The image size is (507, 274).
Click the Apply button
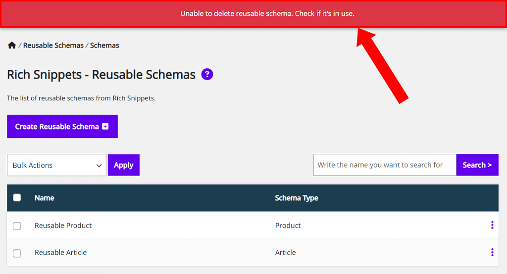pos(123,165)
